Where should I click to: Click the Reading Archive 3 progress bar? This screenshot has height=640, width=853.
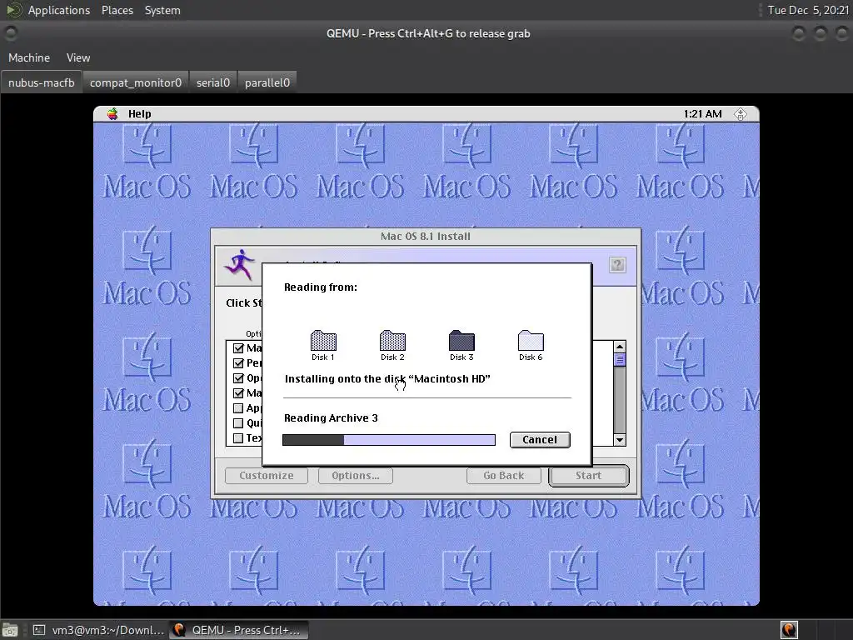tap(389, 440)
